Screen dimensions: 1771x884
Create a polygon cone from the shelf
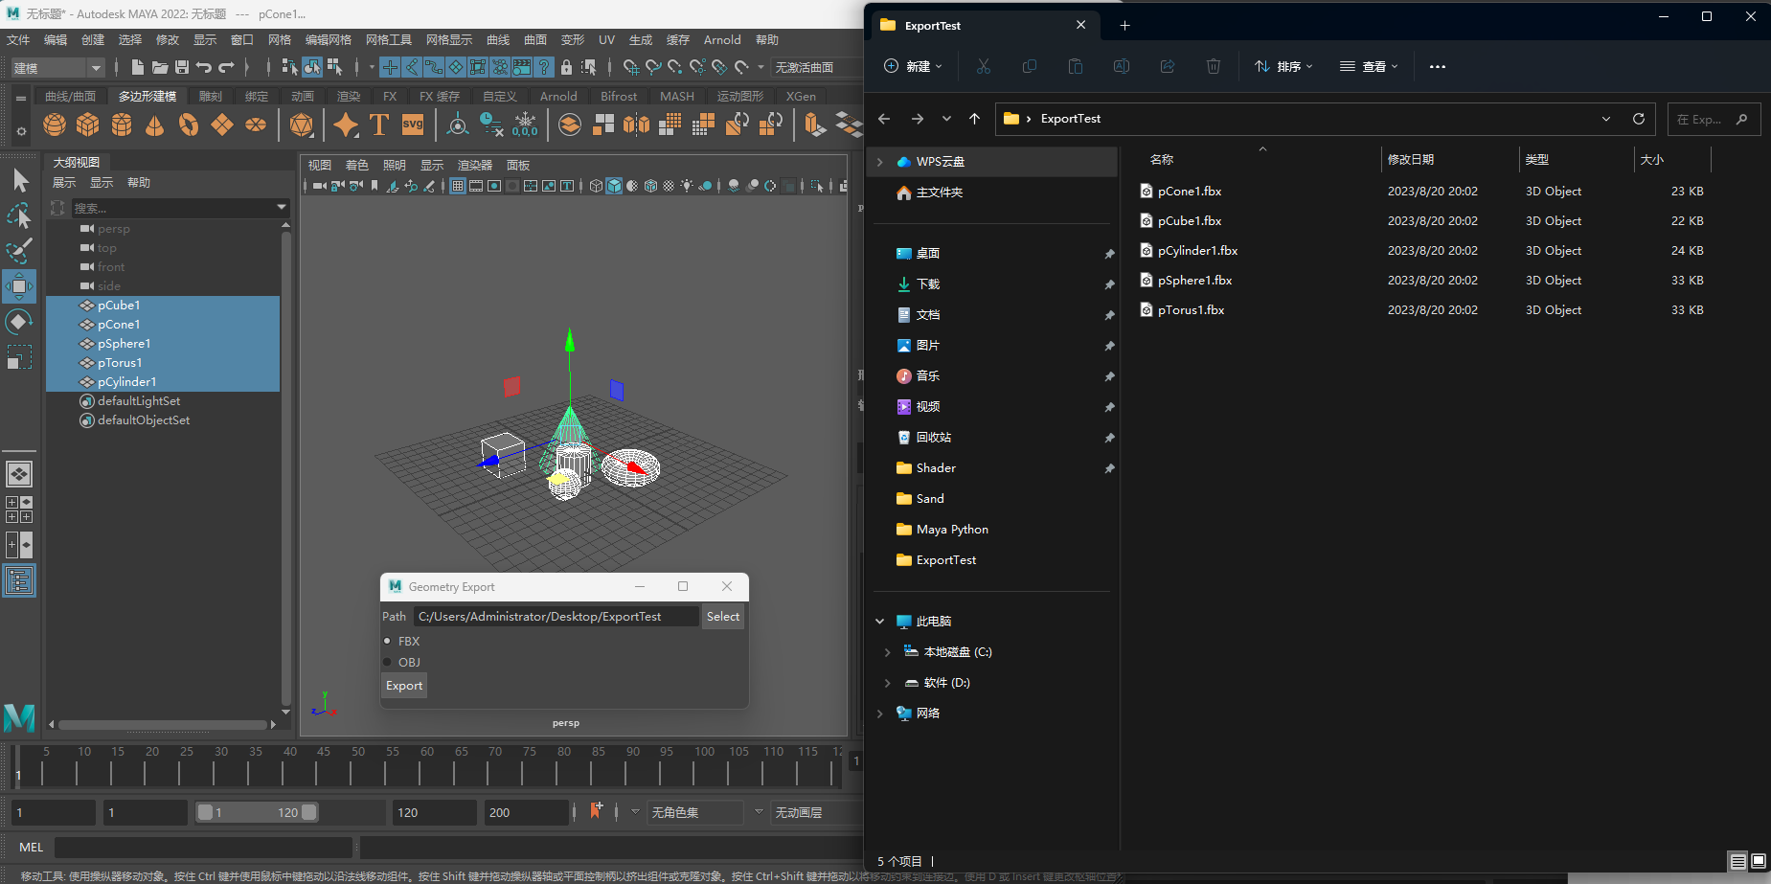(155, 125)
